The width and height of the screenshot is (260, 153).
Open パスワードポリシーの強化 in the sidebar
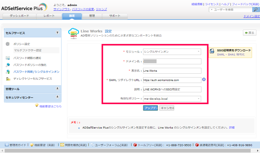[x=30, y=65]
